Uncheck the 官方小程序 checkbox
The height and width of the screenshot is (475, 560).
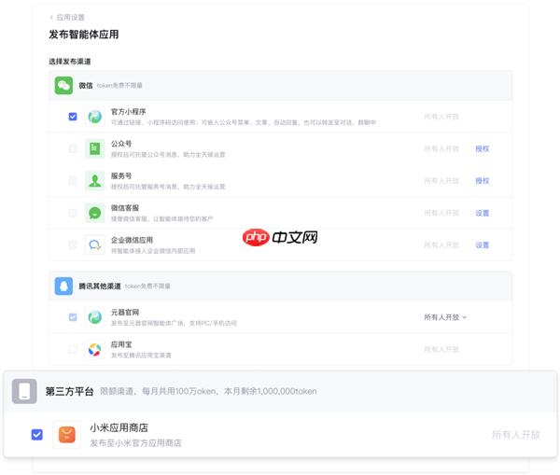coord(73,117)
